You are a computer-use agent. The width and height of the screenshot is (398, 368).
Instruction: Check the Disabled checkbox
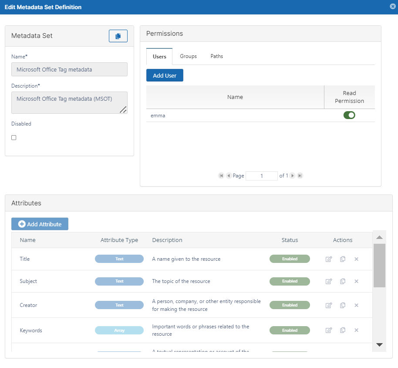pos(14,138)
